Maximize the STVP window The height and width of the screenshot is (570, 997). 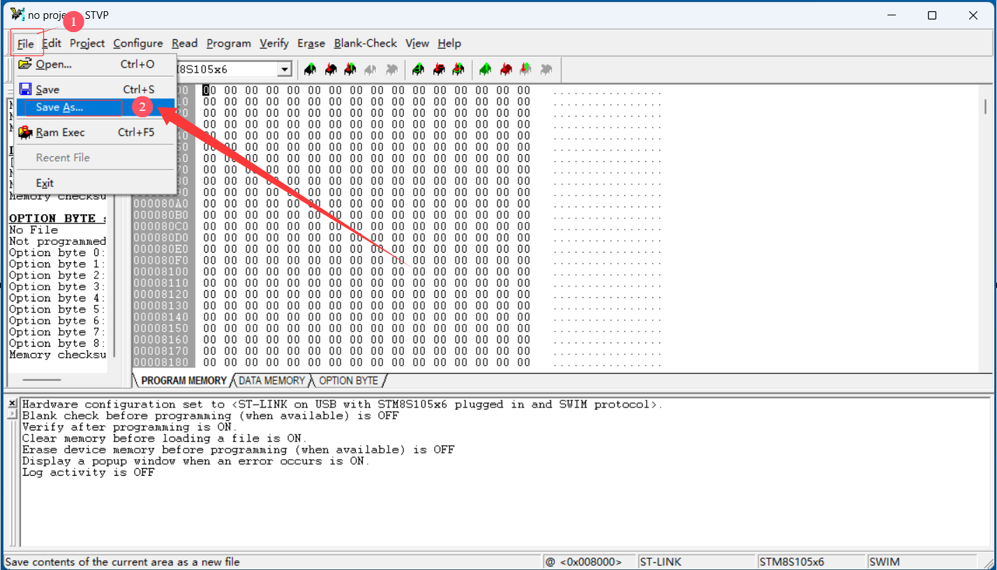pyautogui.click(x=932, y=15)
